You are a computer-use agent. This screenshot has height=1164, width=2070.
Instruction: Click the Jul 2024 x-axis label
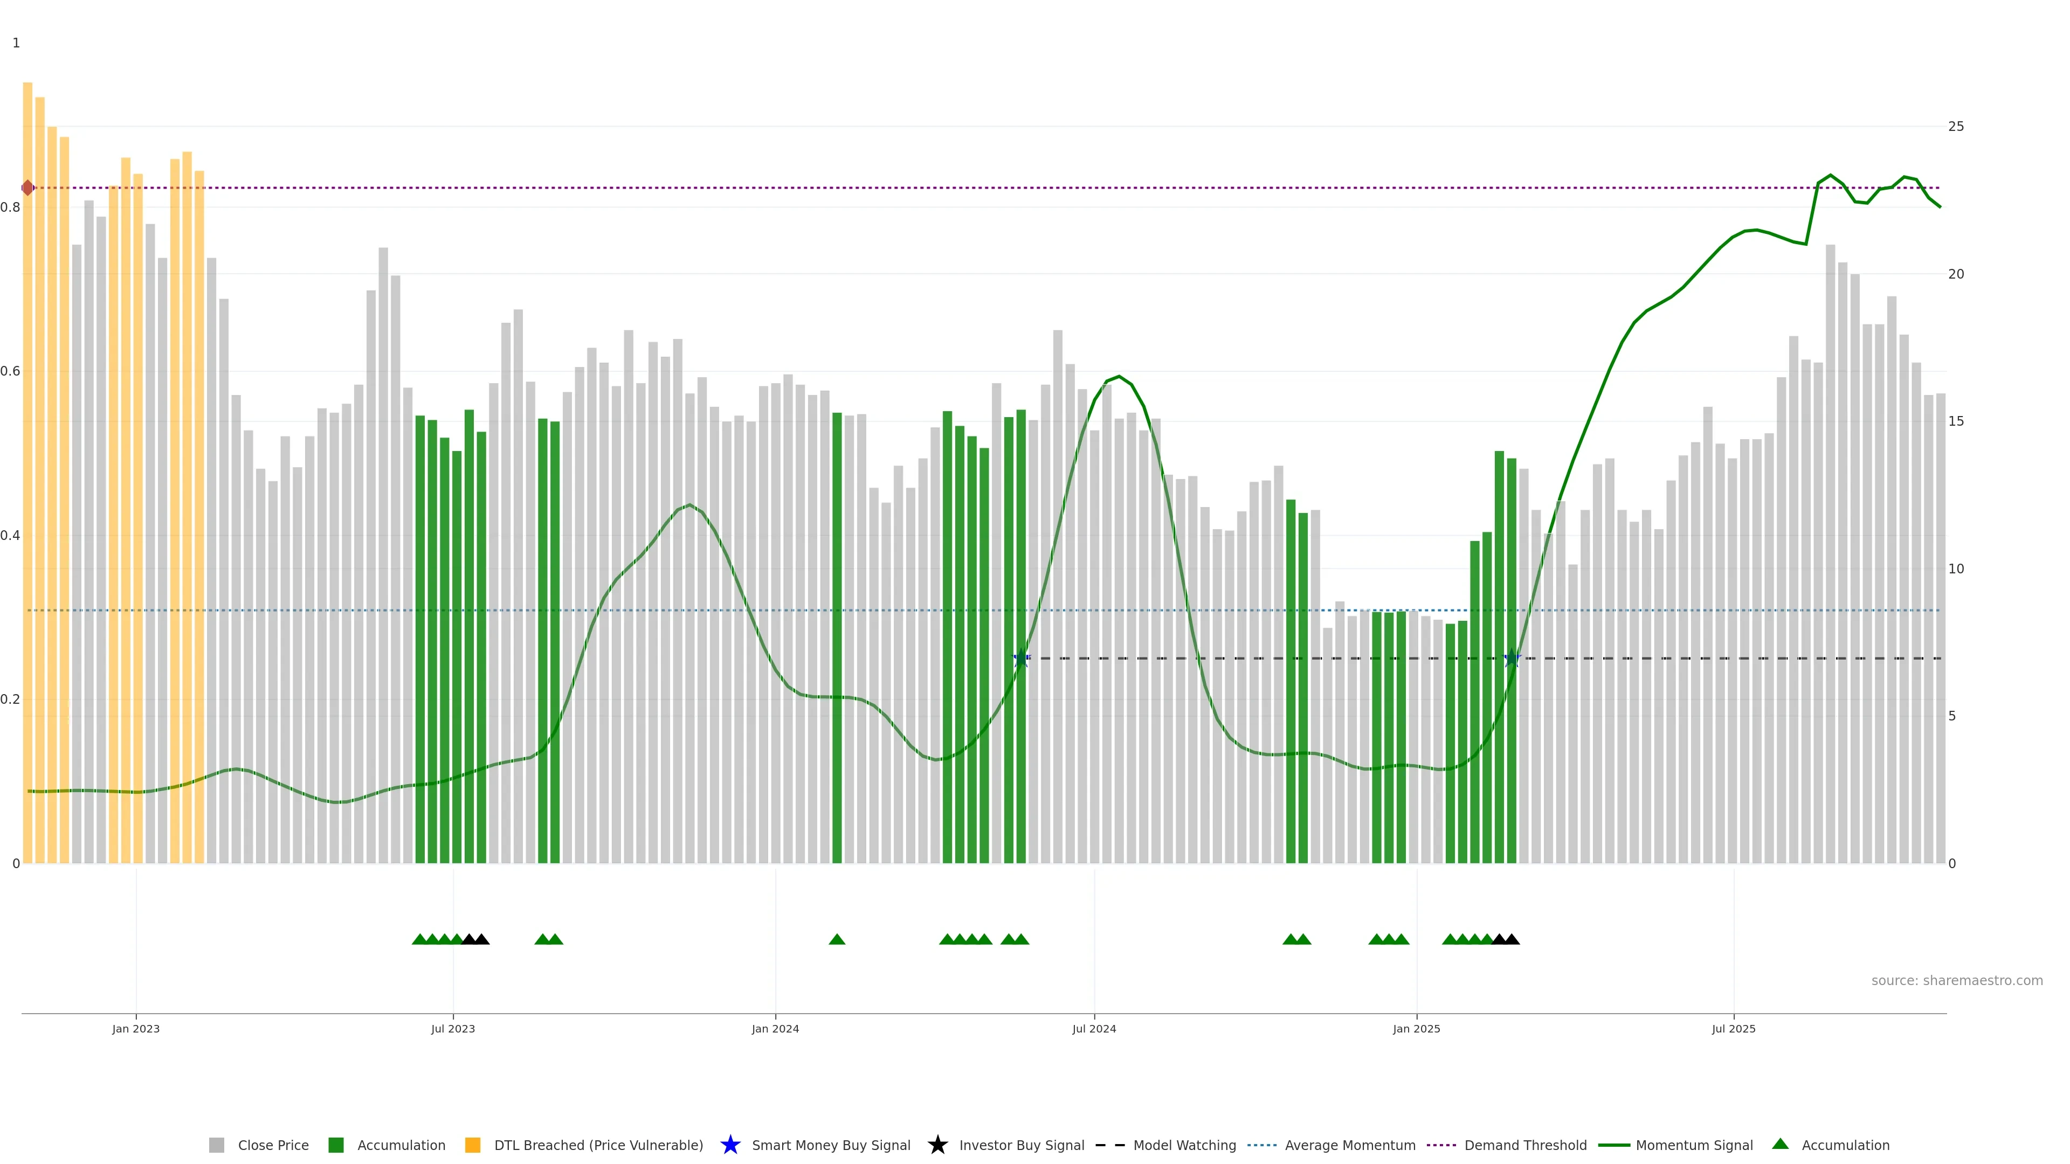(1094, 1028)
